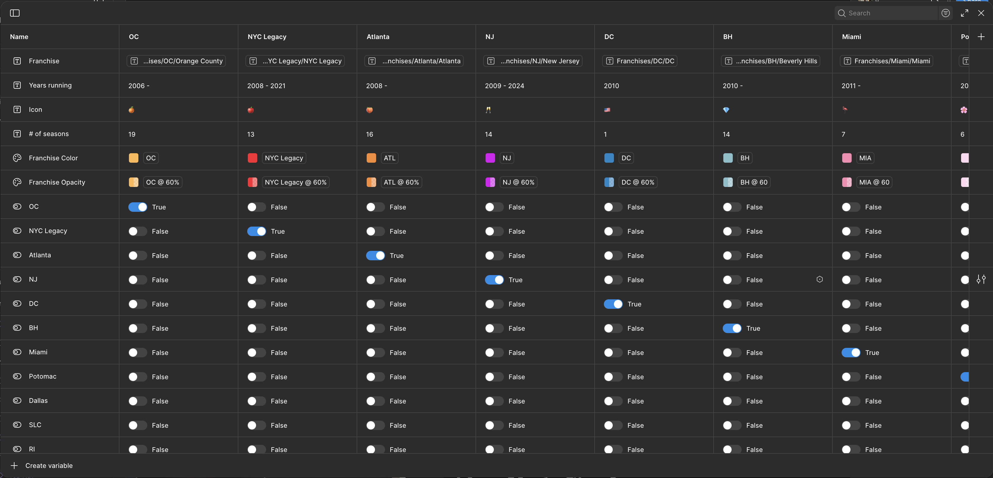Enable the Miami toggle under the NJ column
The image size is (993, 478).
point(494,352)
